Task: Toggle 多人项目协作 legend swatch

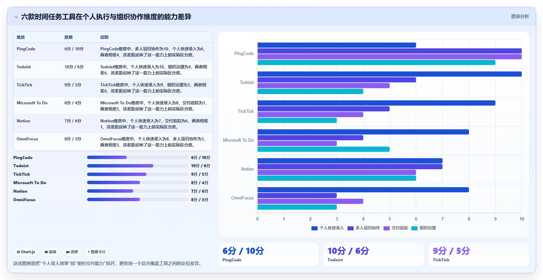Action: point(350,228)
